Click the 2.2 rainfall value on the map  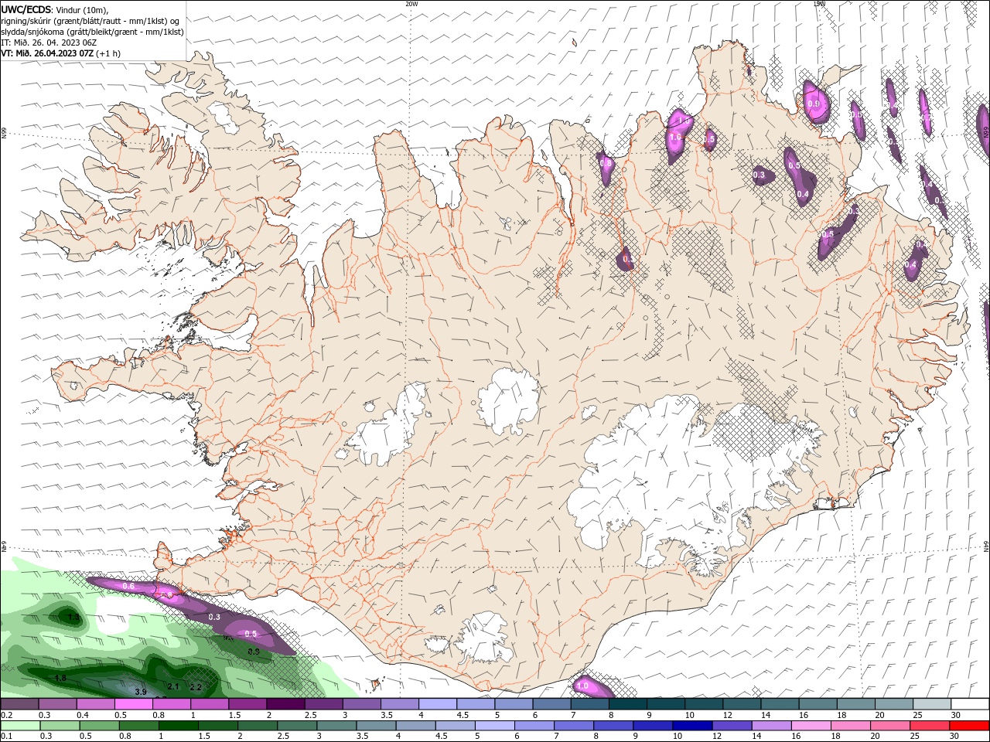coord(196,687)
